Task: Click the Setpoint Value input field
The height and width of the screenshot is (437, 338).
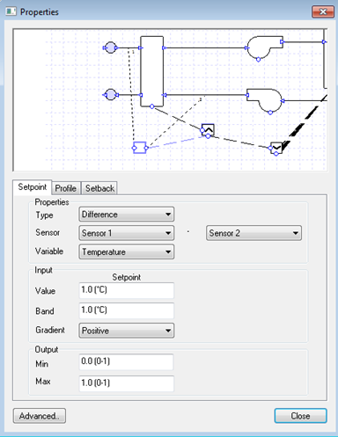Action: click(x=127, y=290)
